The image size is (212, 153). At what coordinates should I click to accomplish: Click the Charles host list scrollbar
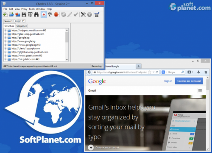click(x=67, y=45)
